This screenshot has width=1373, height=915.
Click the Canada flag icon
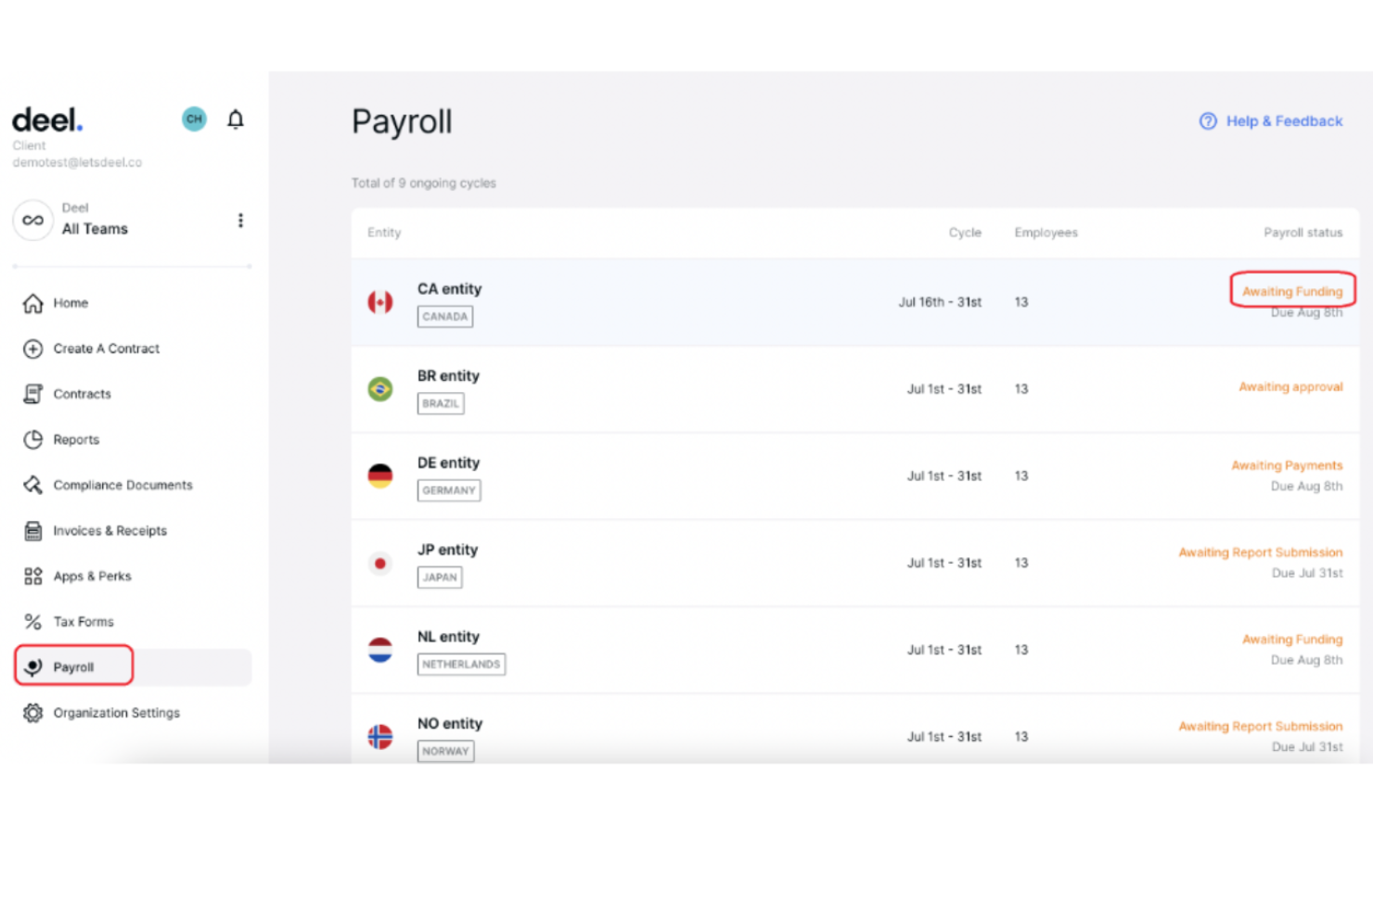coord(380,301)
